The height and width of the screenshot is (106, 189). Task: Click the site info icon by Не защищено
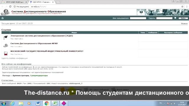pyautogui.click(x=14, y=6)
